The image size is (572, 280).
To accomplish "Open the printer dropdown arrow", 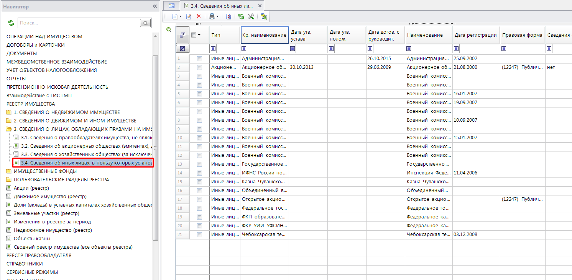I will pyautogui.click(x=217, y=16).
